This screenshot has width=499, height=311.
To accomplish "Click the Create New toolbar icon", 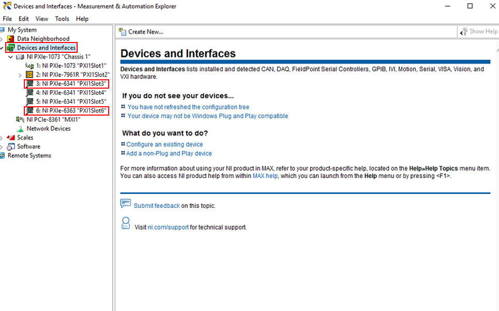I will click(x=123, y=32).
